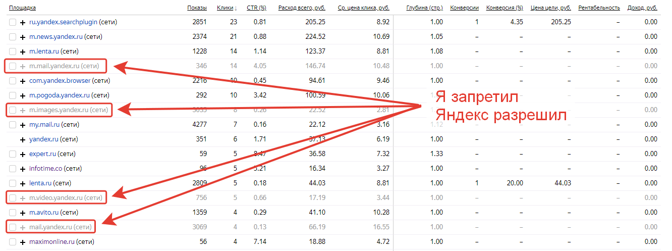The image size is (672, 251).
Task: Click goal price 44.03 in lenta.ru row
Action: click(563, 183)
